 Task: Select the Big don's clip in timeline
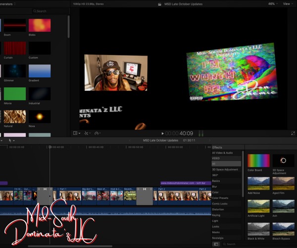point(89,196)
